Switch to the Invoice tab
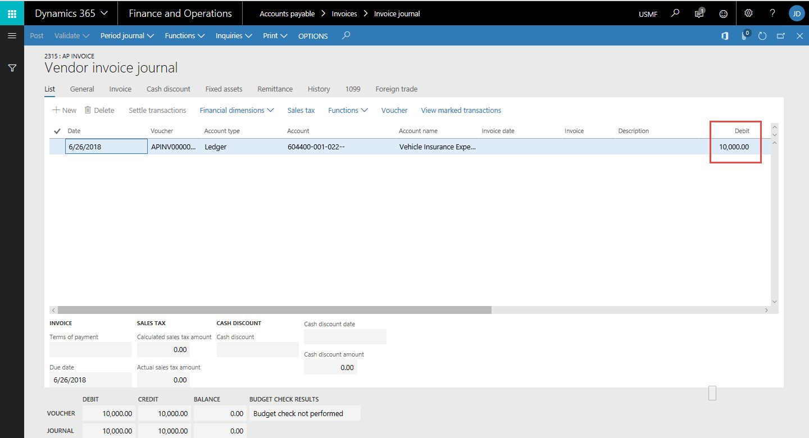Viewport: 809px width, 438px height. click(x=120, y=89)
